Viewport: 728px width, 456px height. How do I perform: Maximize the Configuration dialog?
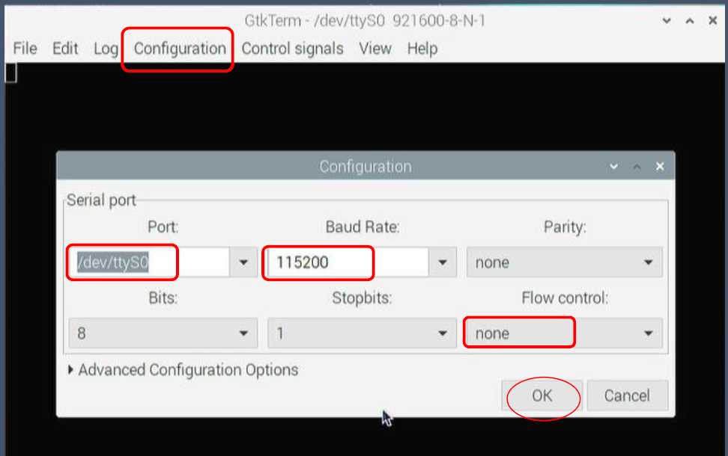tap(637, 167)
